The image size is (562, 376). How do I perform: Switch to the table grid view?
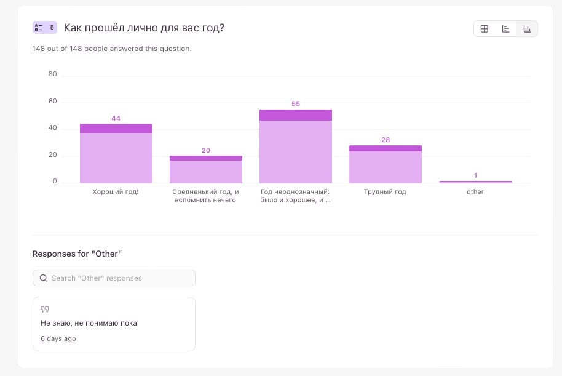(x=485, y=29)
